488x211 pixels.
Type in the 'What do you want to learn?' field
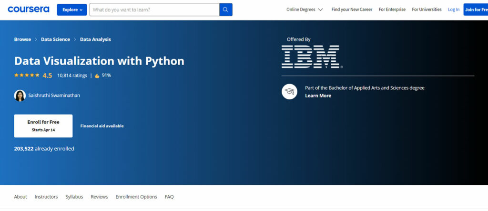(x=154, y=10)
